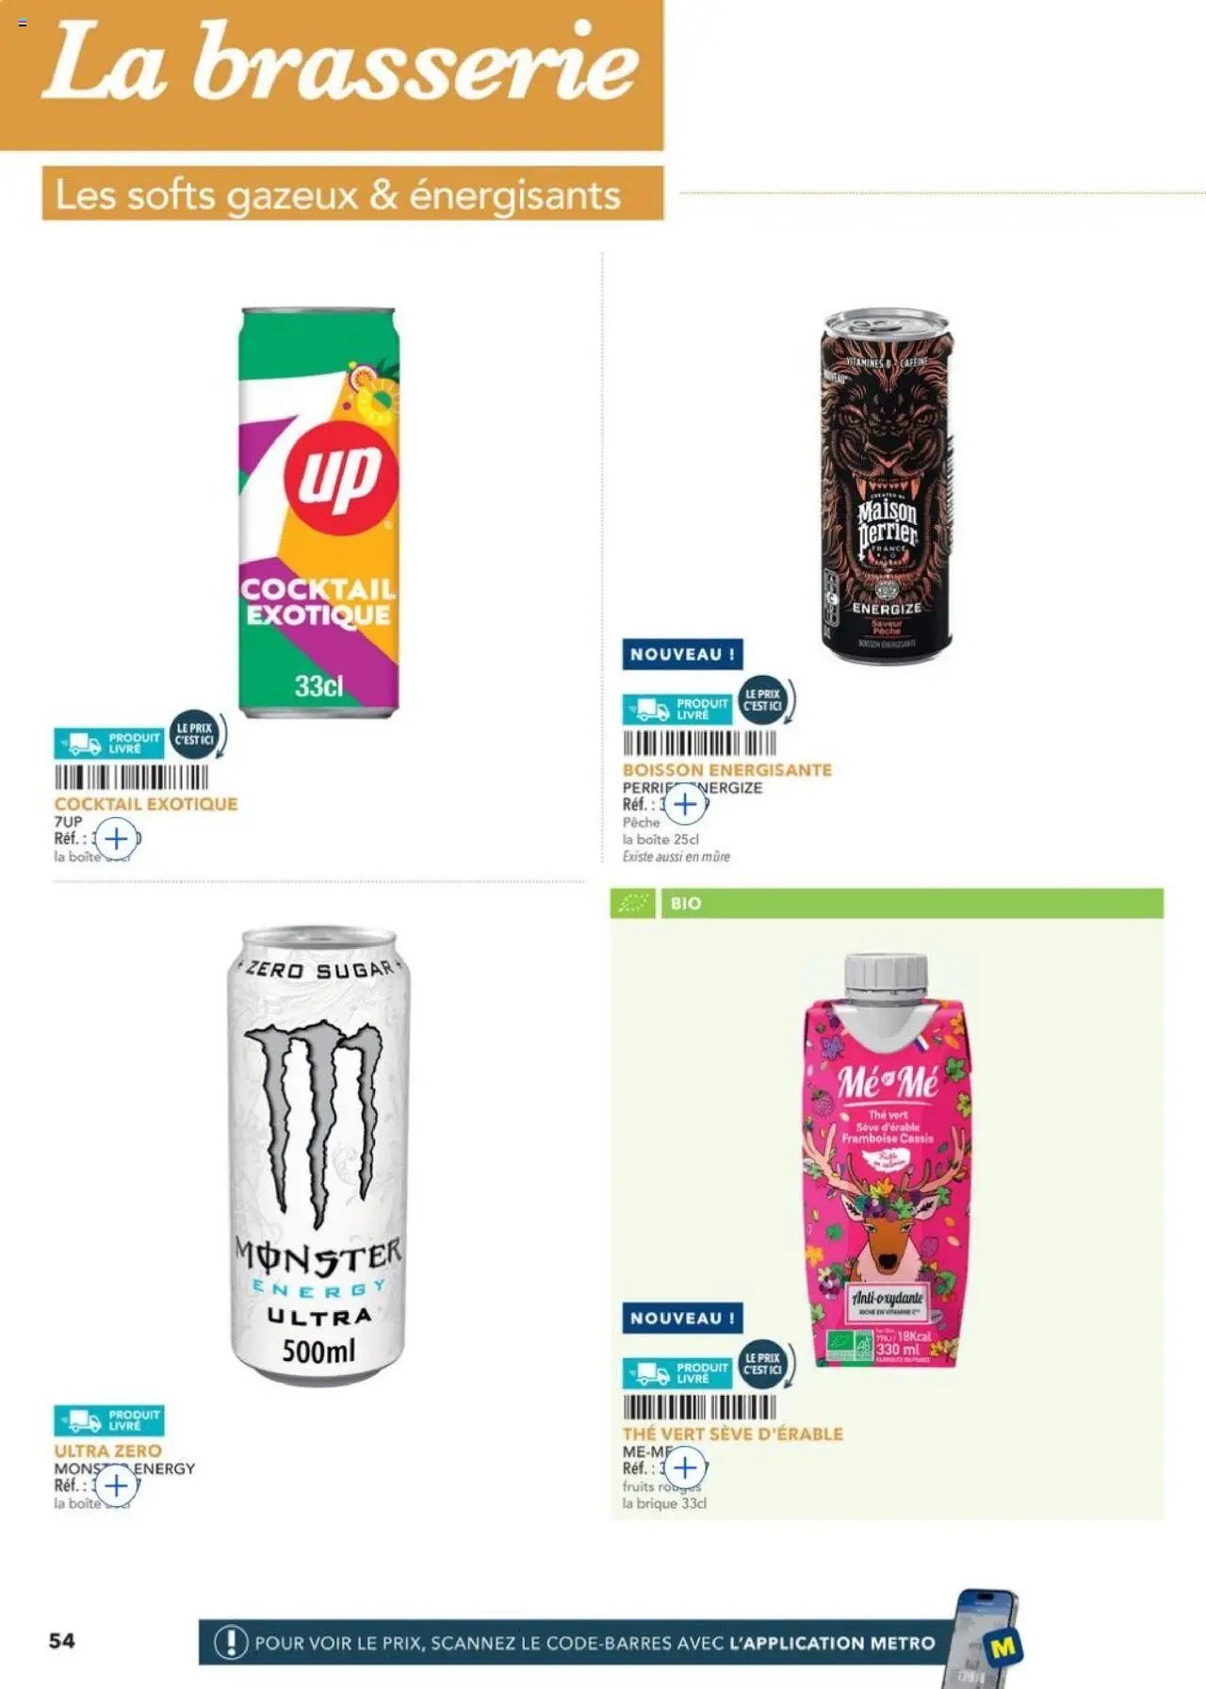Image resolution: width=1206 pixels, height=1689 pixels.
Task: Click Produit Livré badge under 7UP can
Action: tap(109, 744)
